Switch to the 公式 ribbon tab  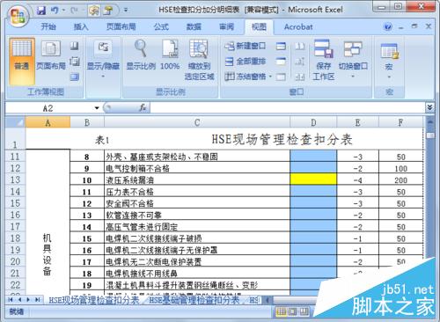point(161,26)
